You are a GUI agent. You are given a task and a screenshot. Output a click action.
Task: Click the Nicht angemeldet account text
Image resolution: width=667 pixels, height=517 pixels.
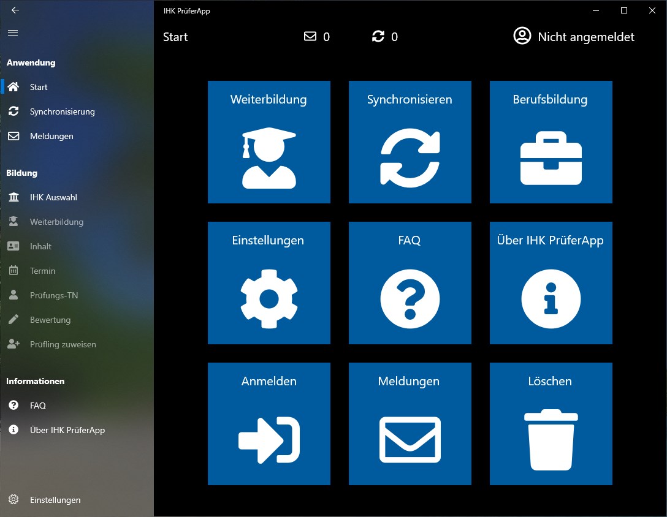(585, 37)
